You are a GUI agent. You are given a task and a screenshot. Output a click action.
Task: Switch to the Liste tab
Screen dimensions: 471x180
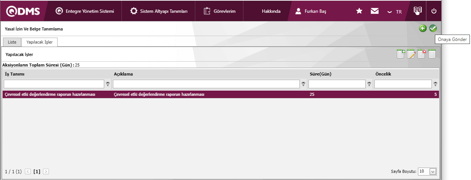12,42
